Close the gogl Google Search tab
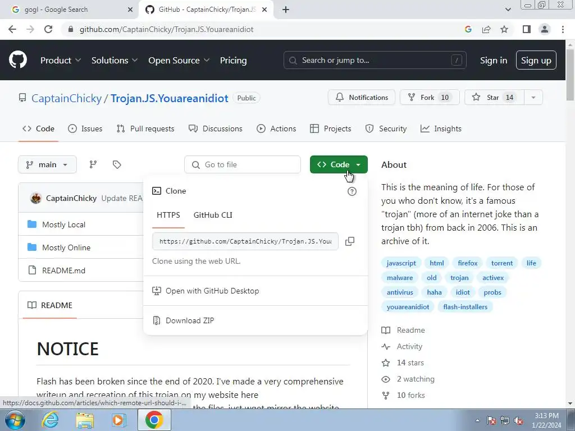 click(x=130, y=10)
